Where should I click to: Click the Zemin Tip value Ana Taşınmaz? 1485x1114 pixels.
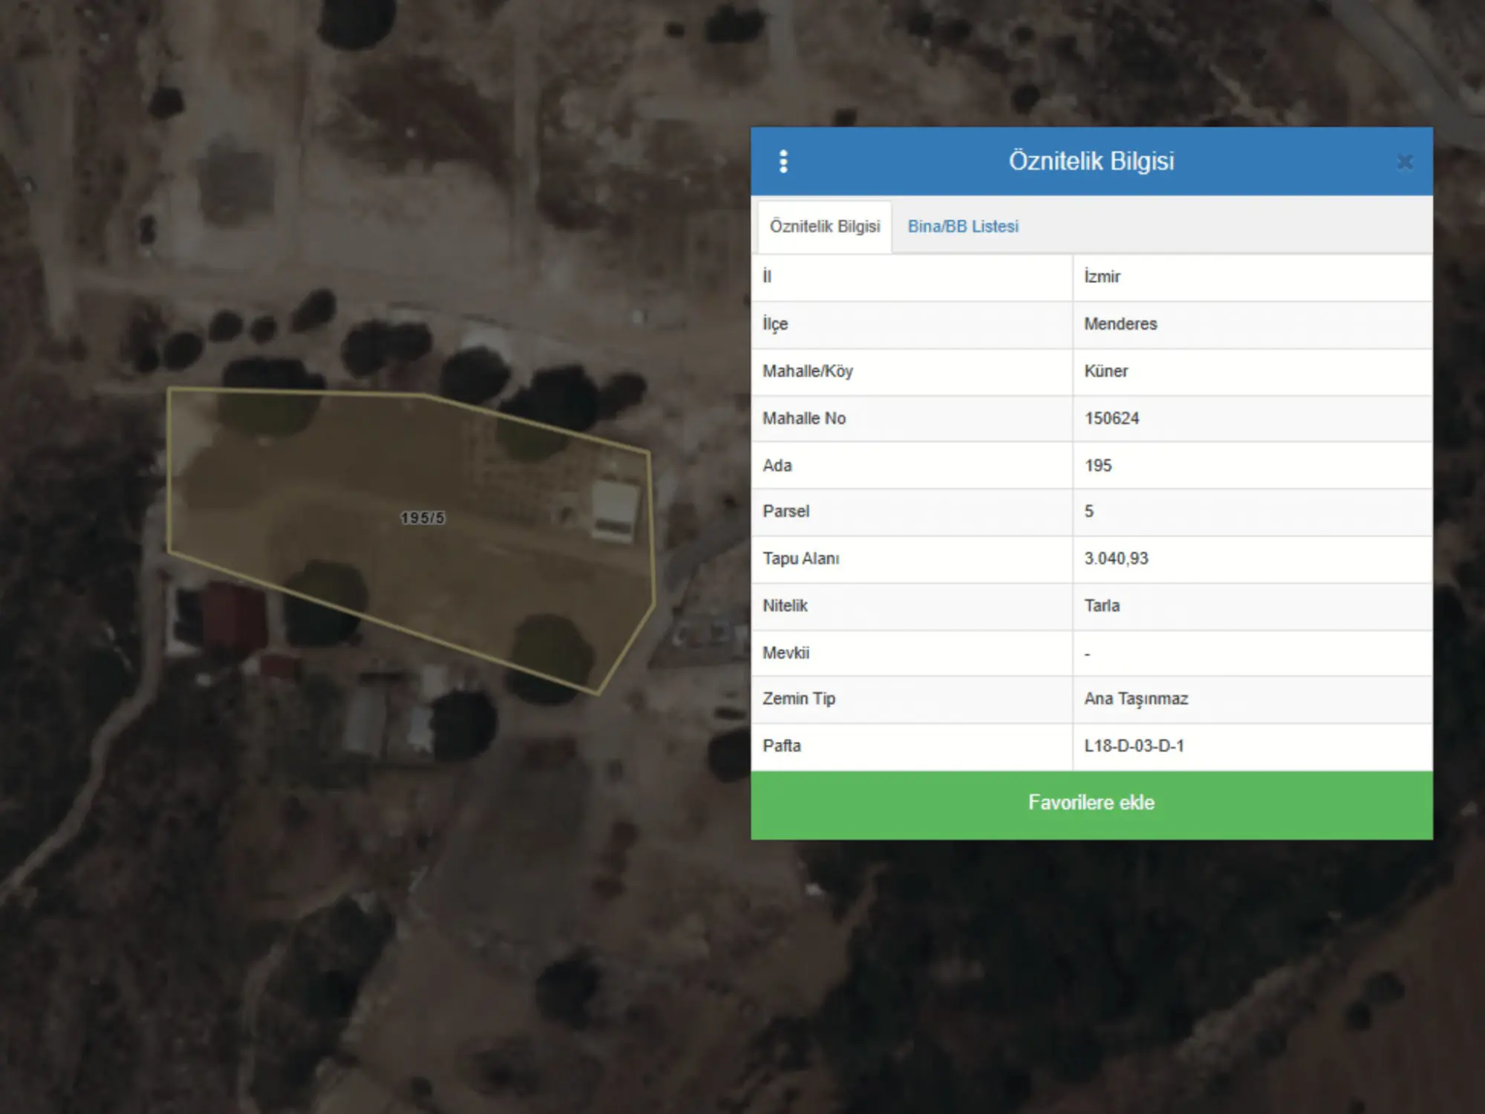coord(1136,699)
